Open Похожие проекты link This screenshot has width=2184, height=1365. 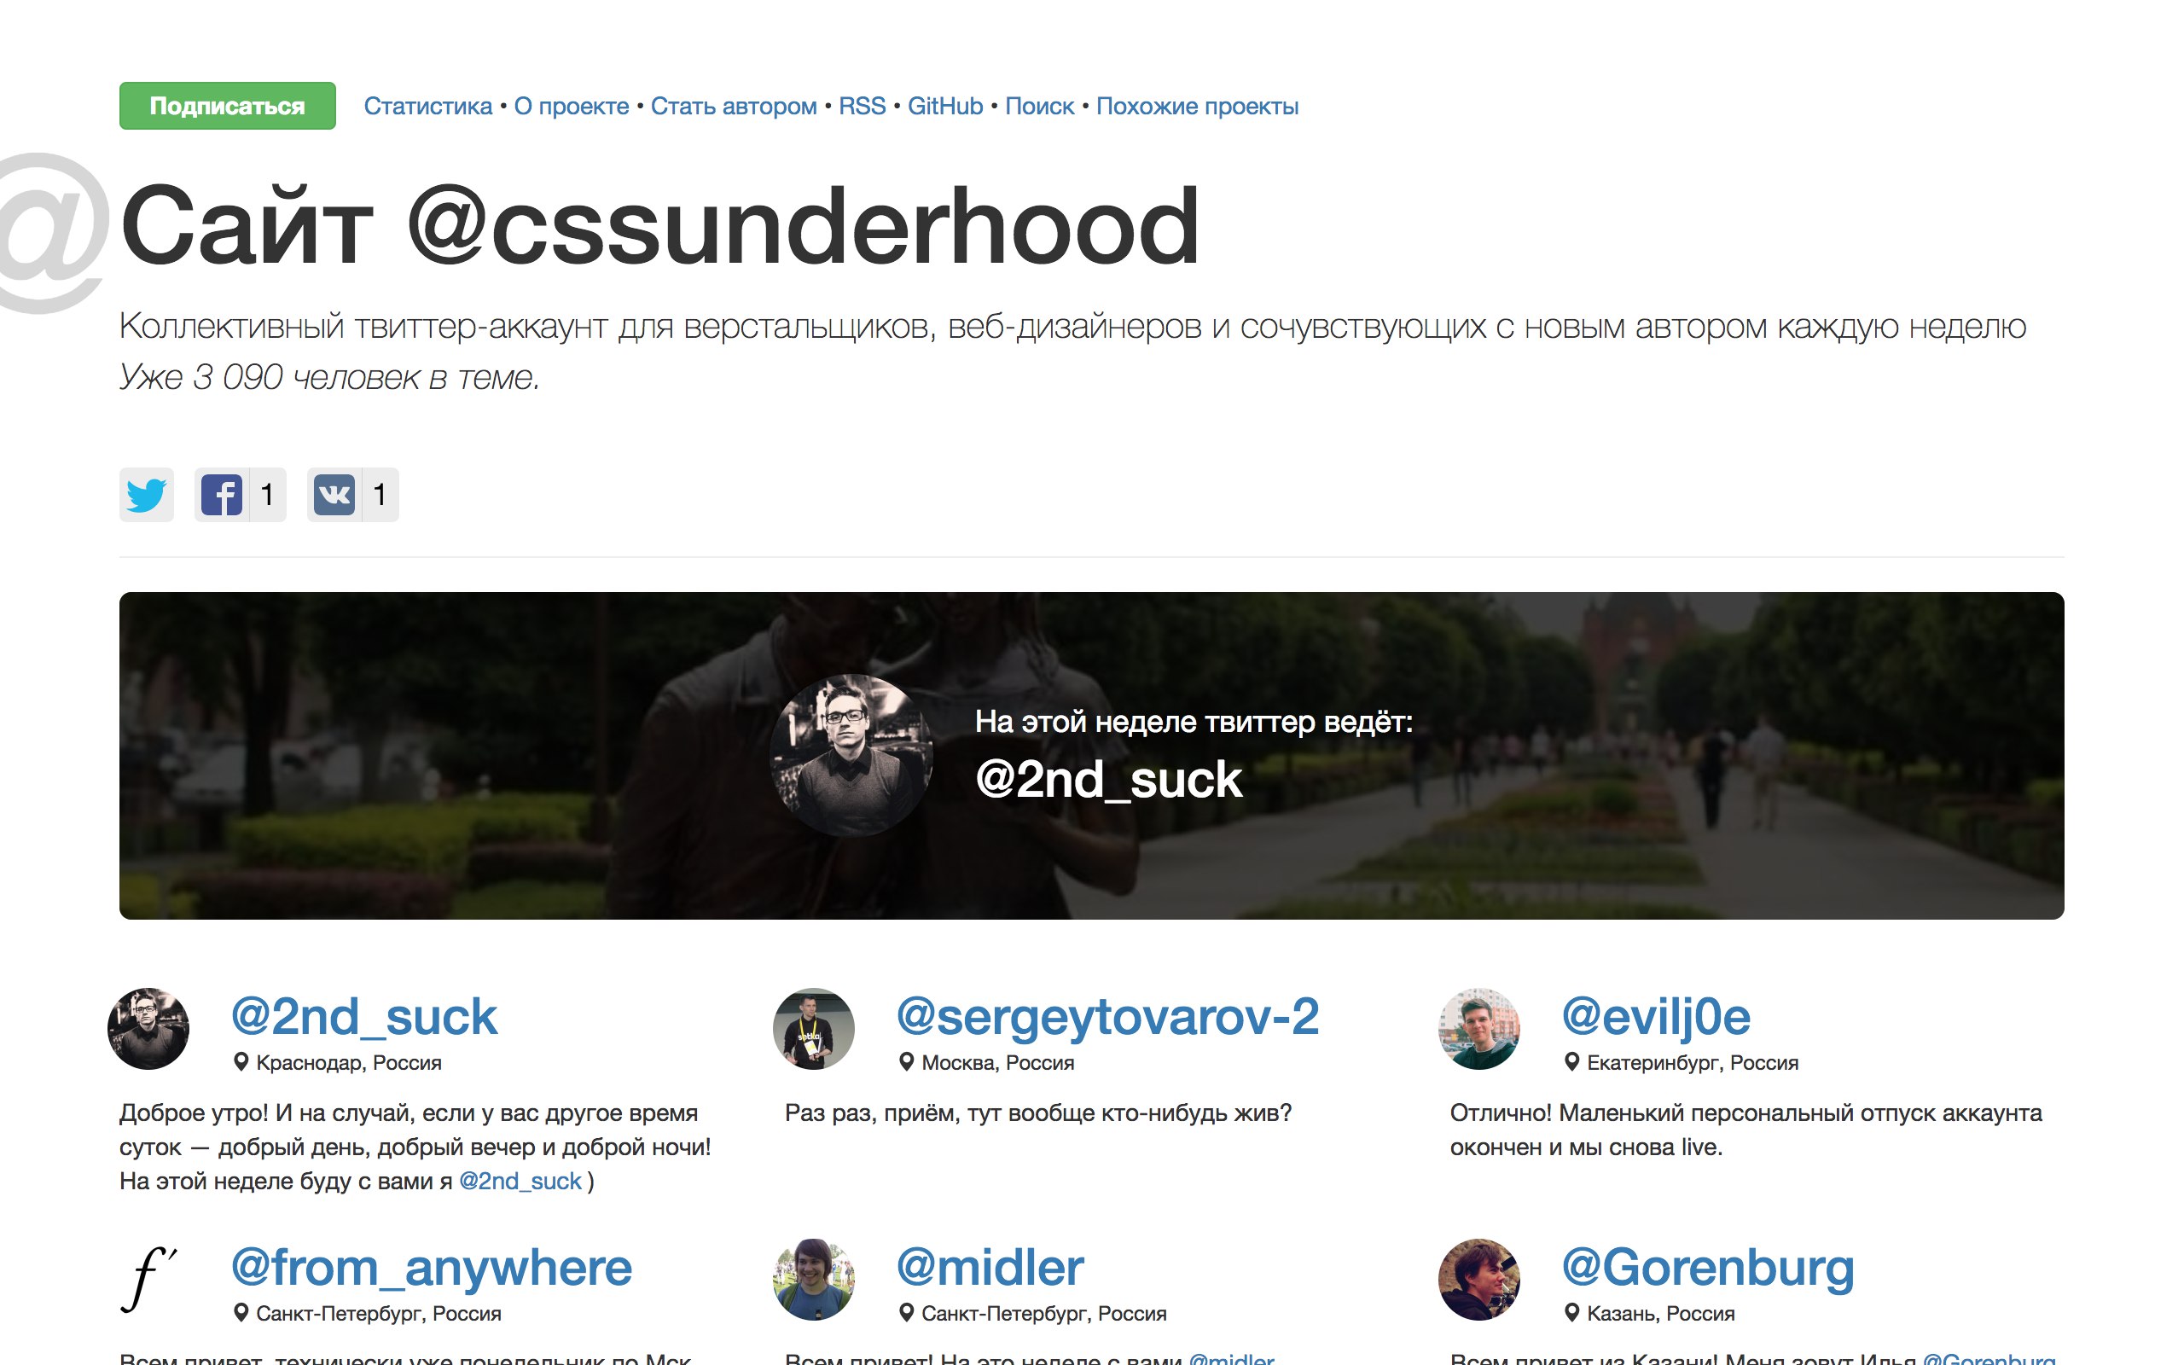[1197, 107]
